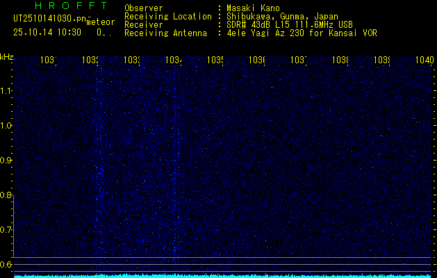Select the file name UT2510141030.pn

[x=50, y=19]
